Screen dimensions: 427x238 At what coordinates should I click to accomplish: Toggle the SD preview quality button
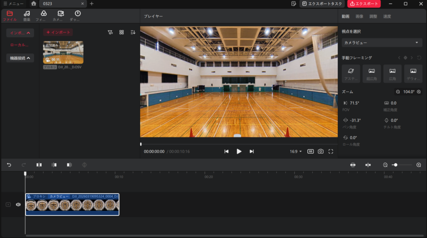pyautogui.click(x=311, y=151)
